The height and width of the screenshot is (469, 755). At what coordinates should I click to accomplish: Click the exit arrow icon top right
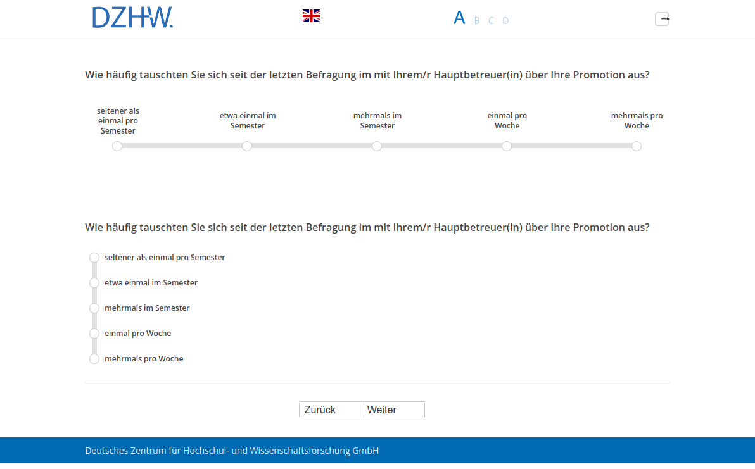point(662,19)
